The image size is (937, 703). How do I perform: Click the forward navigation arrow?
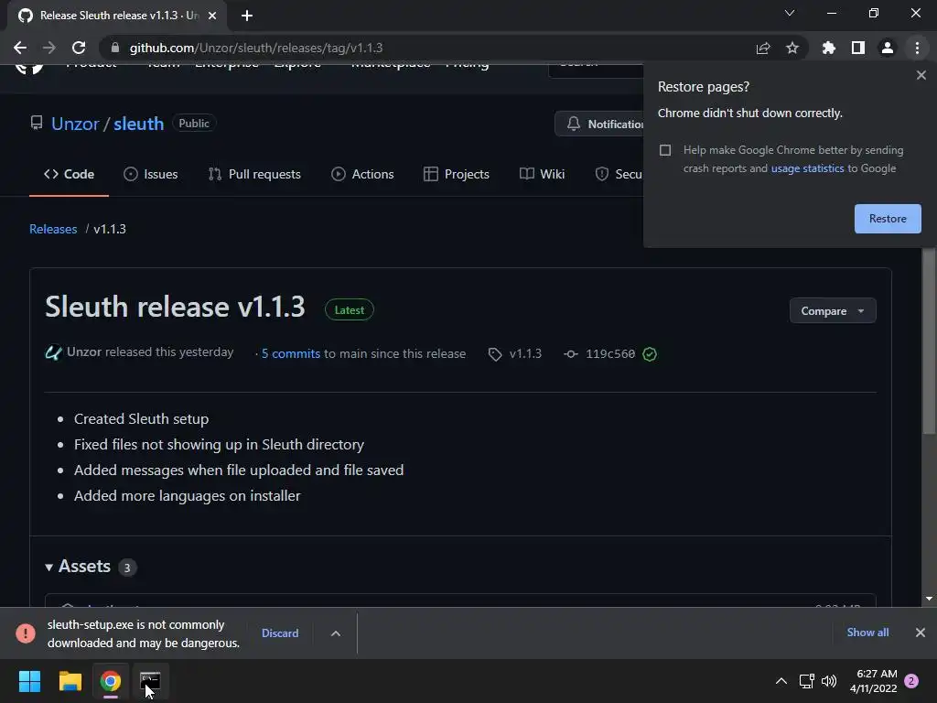click(49, 48)
